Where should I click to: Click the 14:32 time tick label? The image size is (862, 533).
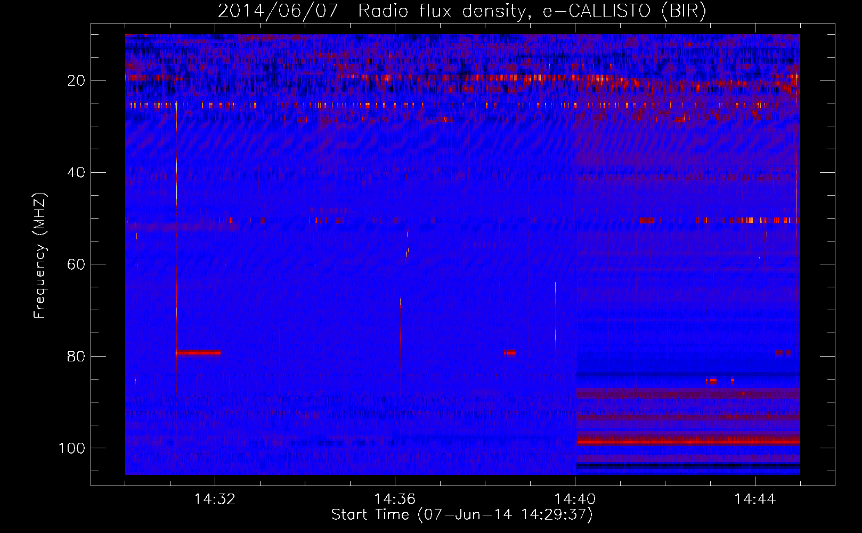pyautogui.click(x=215, y=499)
